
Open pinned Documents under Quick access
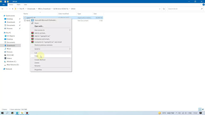(x=11, y=25)
